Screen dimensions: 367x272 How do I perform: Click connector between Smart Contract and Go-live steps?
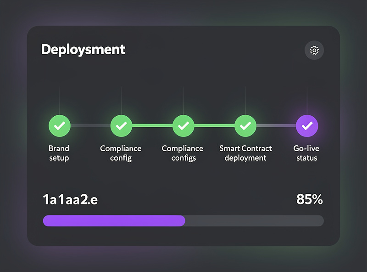(276, 125)
